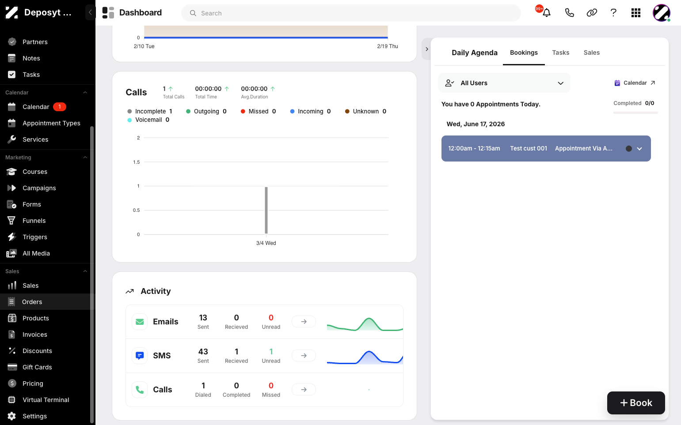681x425 pixels.
Task: Click the sidebar vertical scrollbar
Action: click(92, 274)
